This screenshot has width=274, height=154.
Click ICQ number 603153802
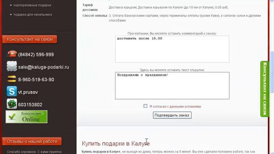tap(30, 105)
